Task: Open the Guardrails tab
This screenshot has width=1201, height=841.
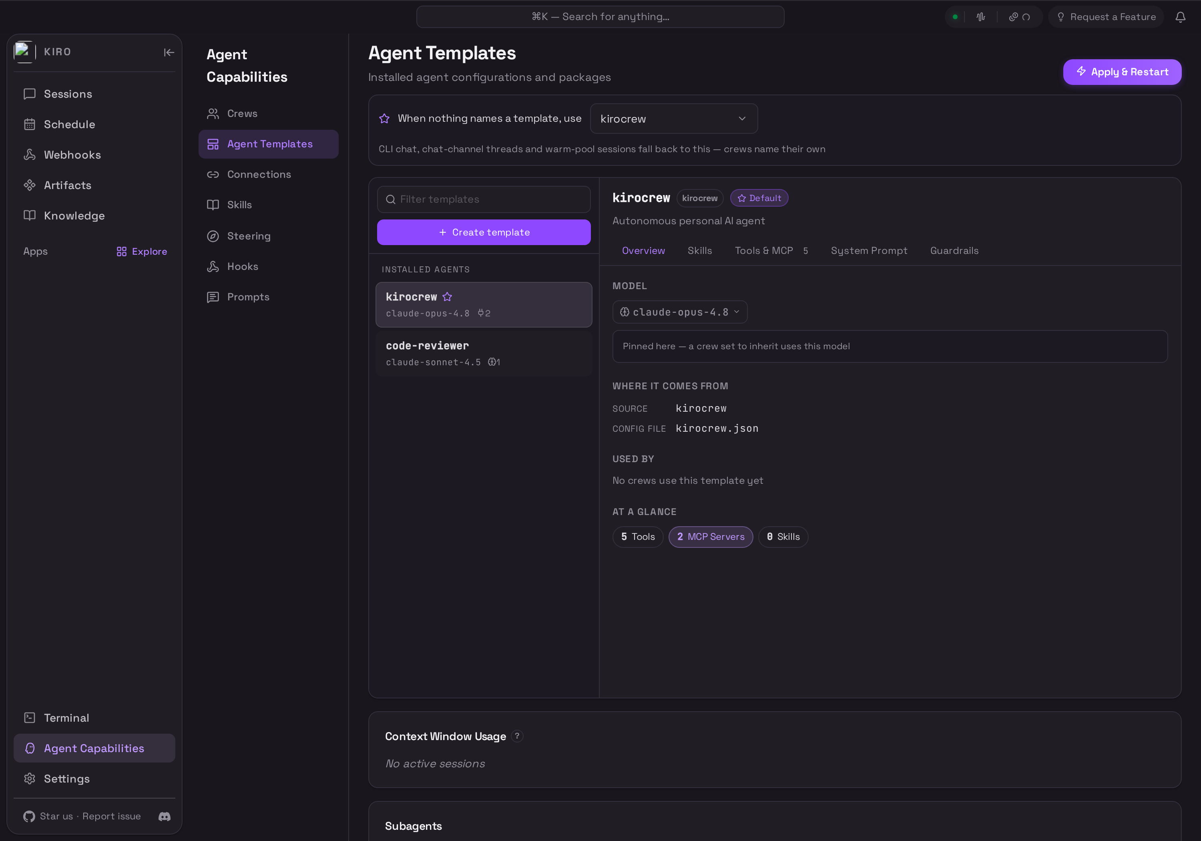Action: [954, 251]
